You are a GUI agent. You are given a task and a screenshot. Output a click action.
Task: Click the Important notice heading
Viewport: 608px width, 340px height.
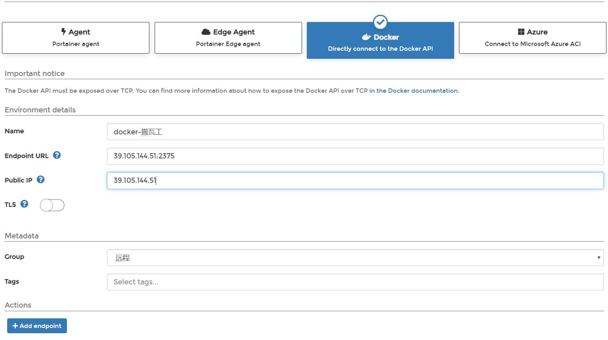point(34,74)
